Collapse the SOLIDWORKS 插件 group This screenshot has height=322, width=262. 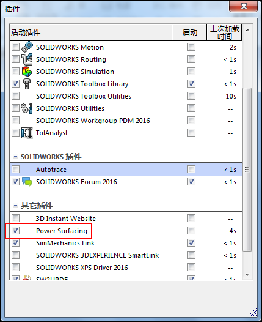tap(15, 157)
